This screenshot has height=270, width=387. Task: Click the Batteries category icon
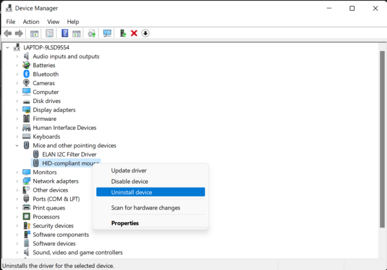27,65
